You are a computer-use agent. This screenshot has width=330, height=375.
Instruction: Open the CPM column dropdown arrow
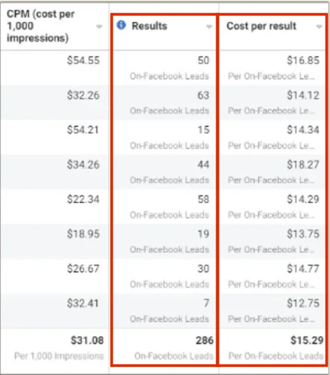pos(99,26)
